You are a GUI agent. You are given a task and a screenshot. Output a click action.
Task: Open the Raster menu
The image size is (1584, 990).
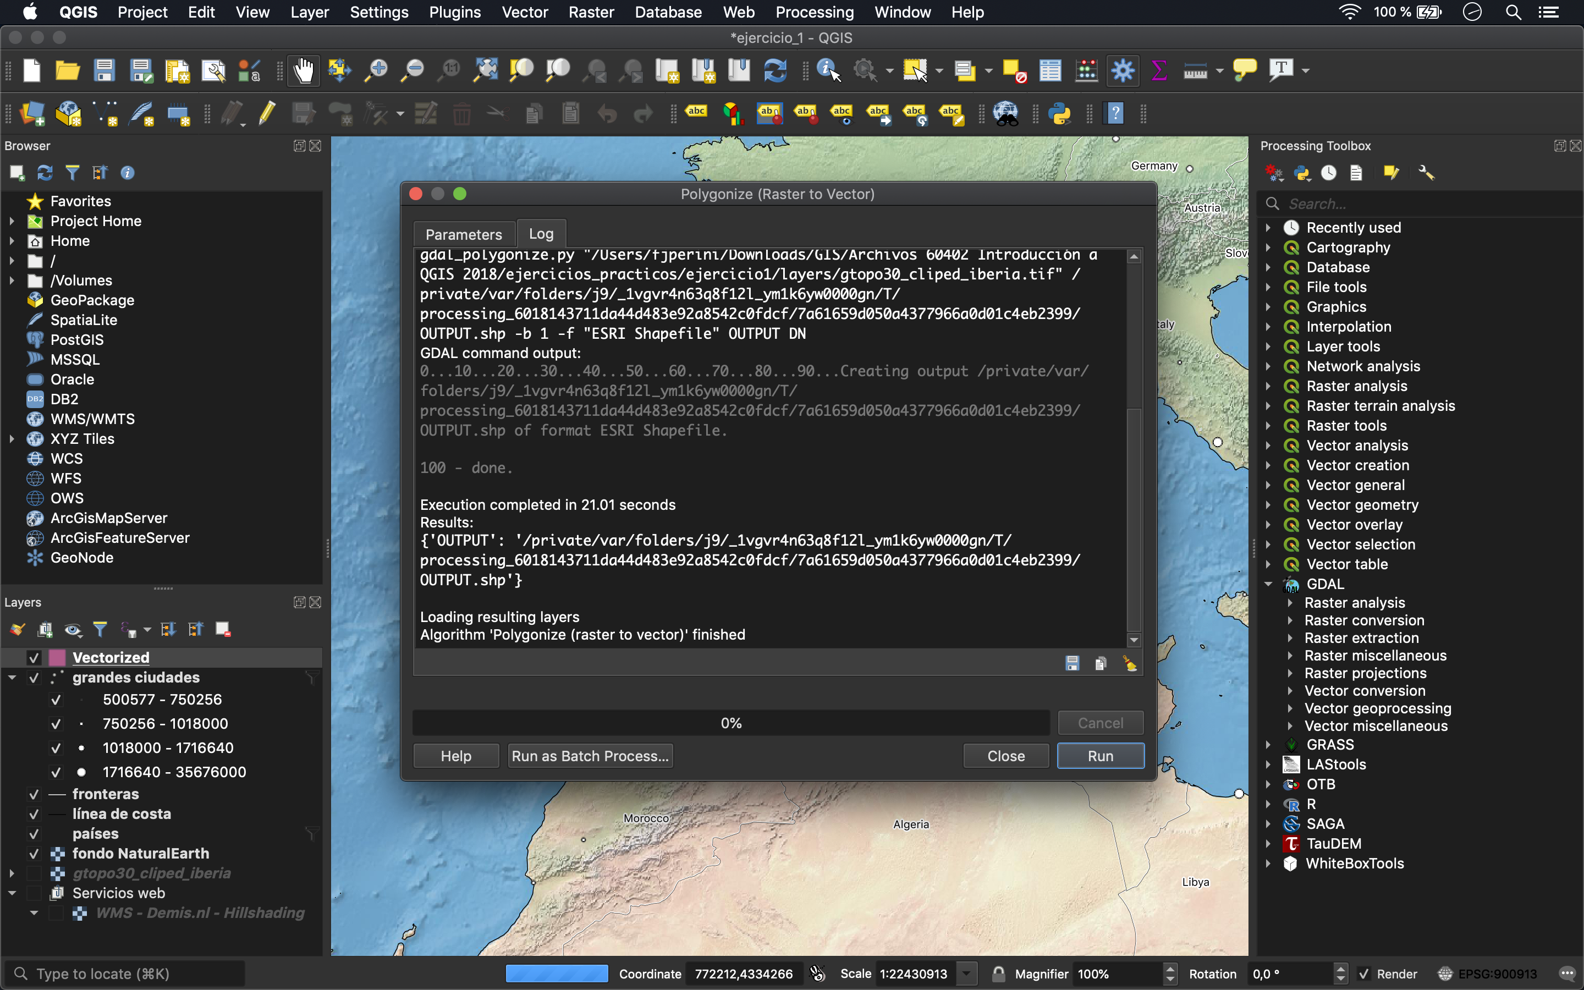point(590,13)
